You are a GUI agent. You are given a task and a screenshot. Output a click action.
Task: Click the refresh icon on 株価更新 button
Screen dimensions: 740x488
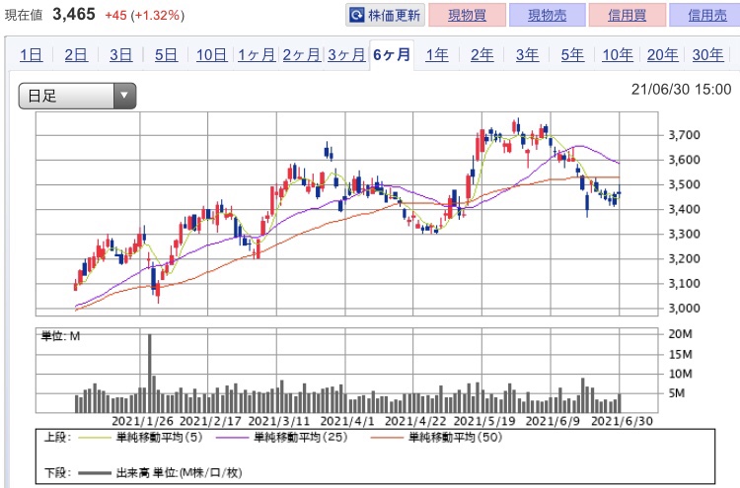pyautogui.click(x=357, y=15)
